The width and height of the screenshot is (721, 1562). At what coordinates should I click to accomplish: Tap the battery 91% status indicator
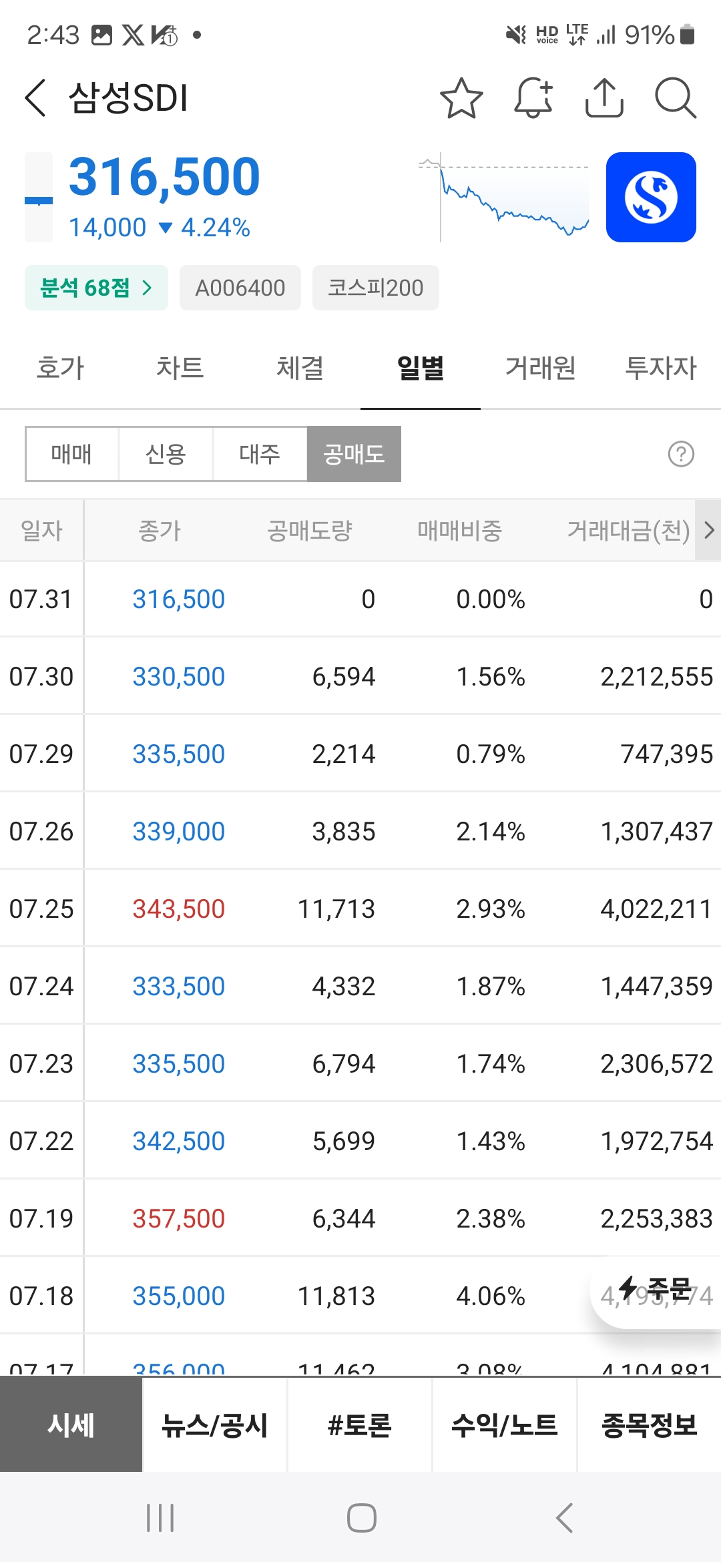coord(660,35)
